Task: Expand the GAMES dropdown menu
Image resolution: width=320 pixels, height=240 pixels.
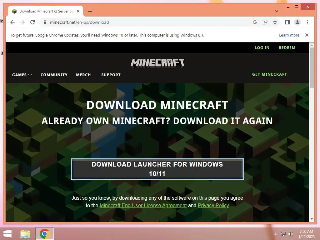Action: point(22,75)
